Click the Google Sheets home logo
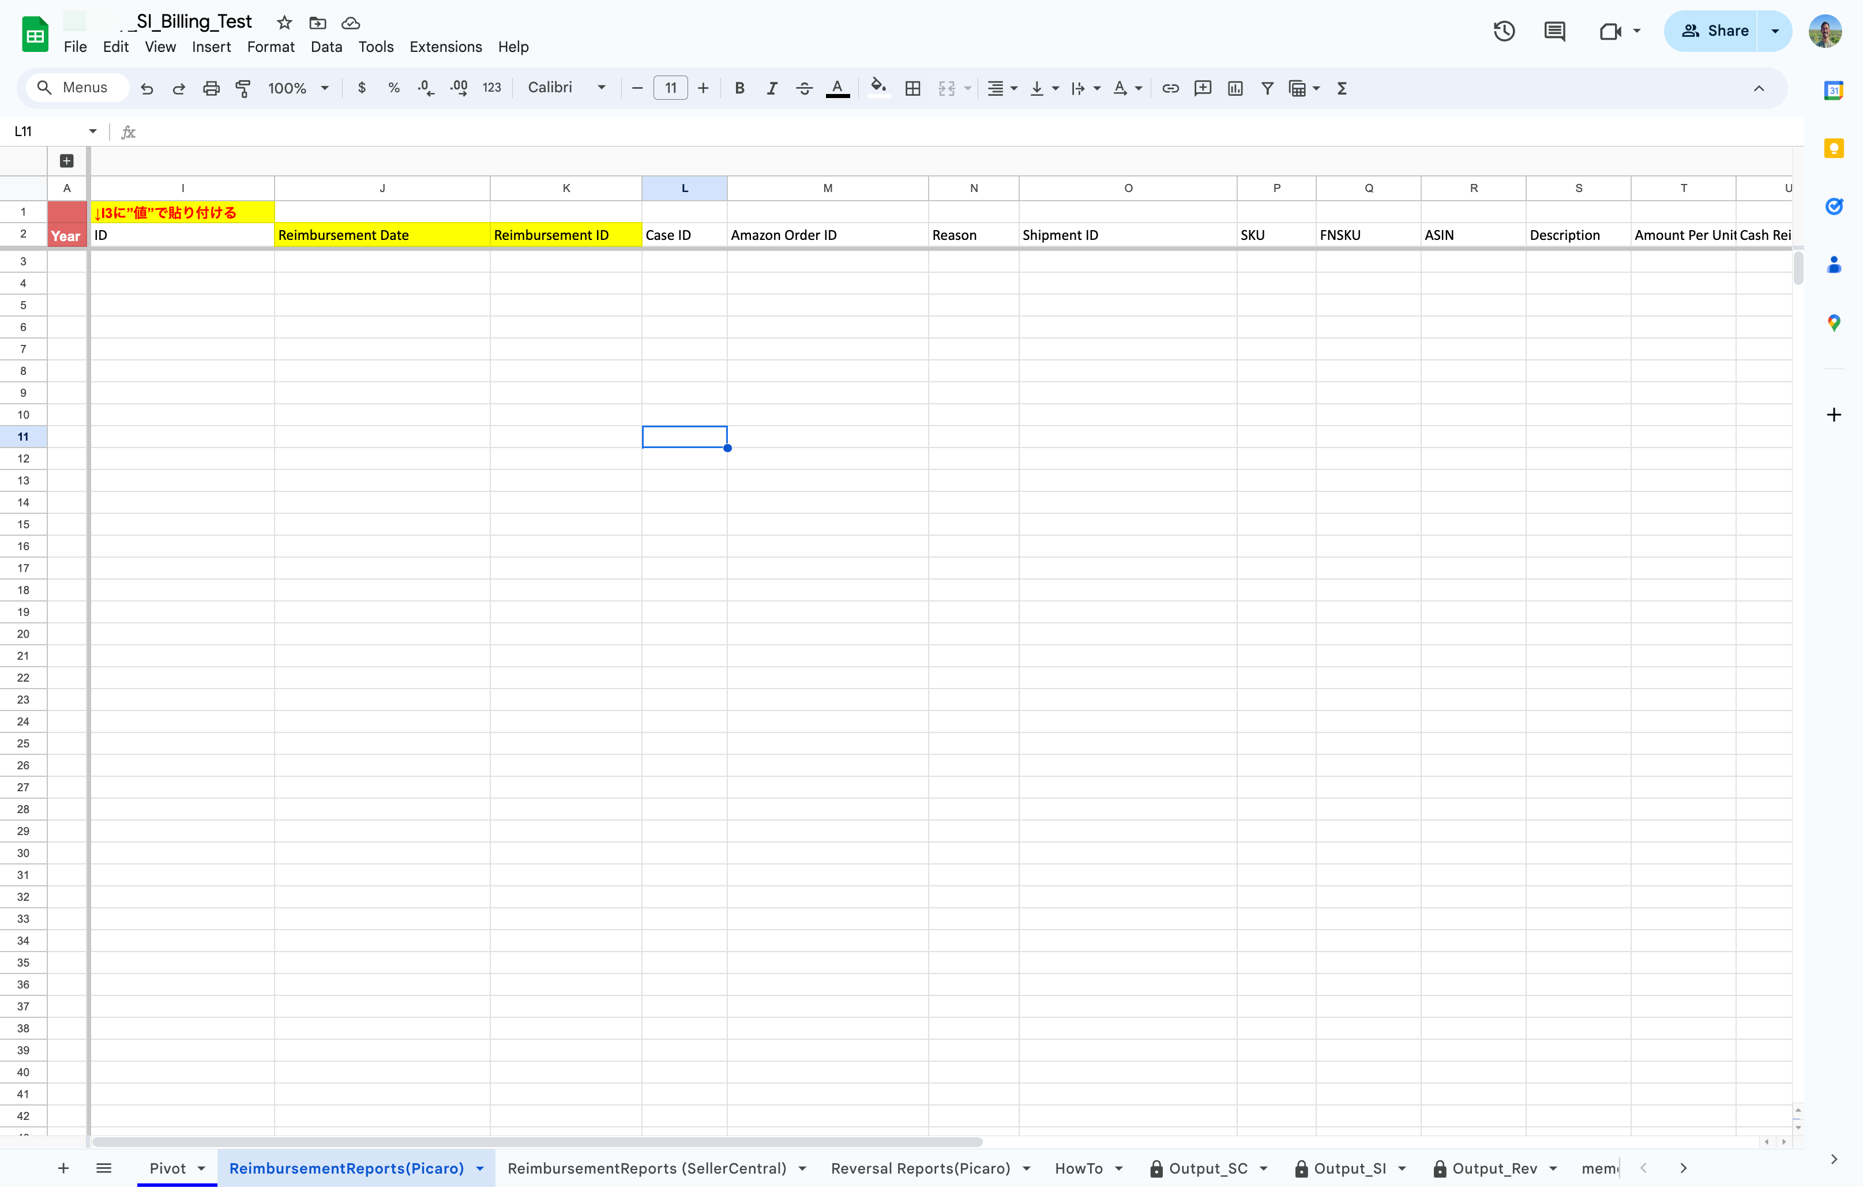 pyautogui.click(x=35, y=34)
